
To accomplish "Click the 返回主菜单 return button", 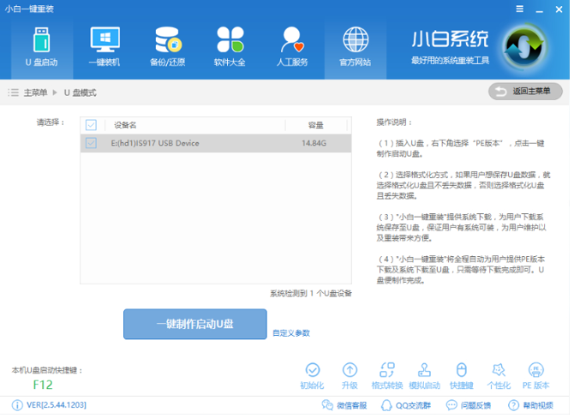I will tap(525, 91).
